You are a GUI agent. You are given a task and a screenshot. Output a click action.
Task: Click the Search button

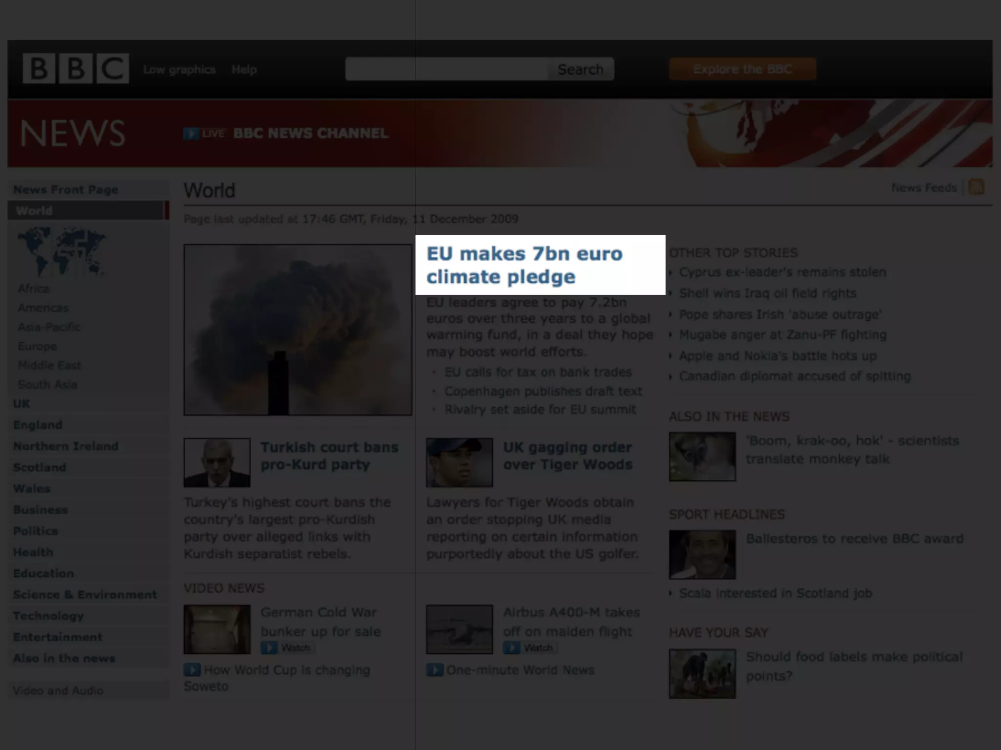pyautogui.click(x=580, y=69)
